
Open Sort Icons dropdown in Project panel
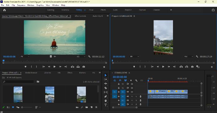pyautogui.click(x=38, y=107)
